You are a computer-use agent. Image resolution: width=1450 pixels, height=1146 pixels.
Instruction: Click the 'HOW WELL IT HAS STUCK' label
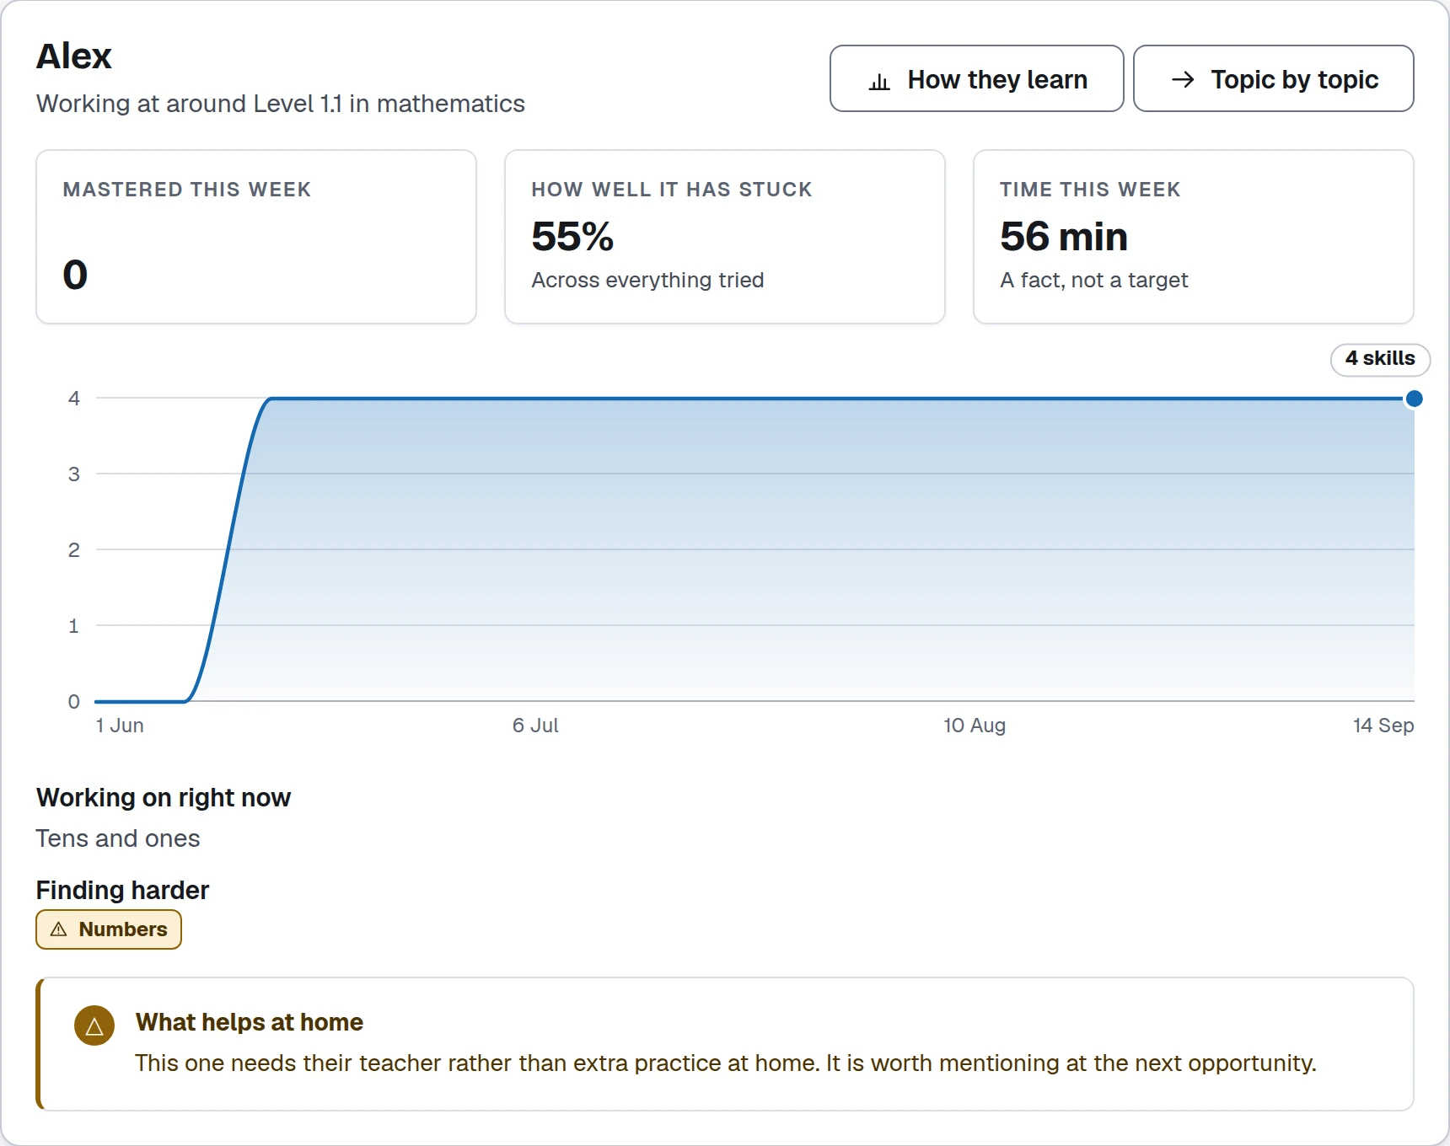672,190
